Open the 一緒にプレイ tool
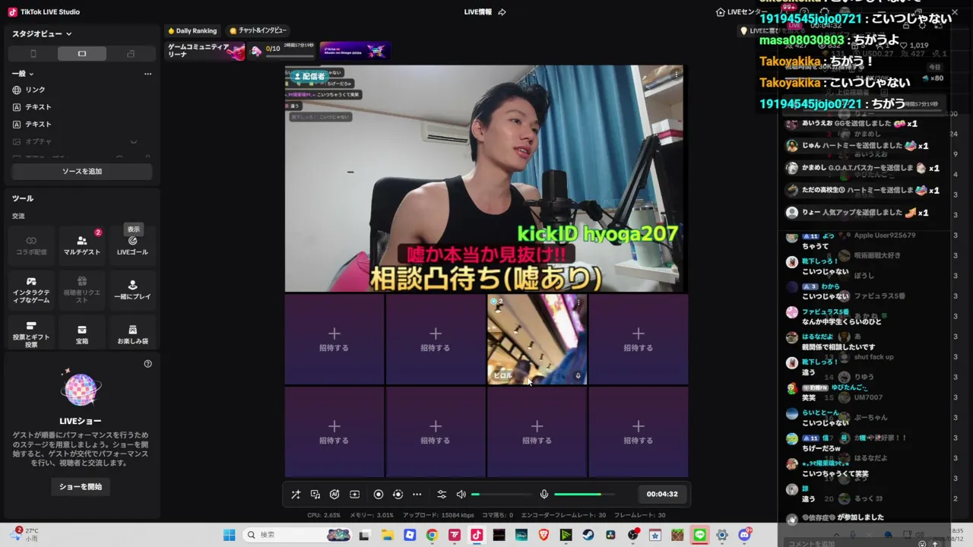973x547 pixels. (x=132, y=290)
